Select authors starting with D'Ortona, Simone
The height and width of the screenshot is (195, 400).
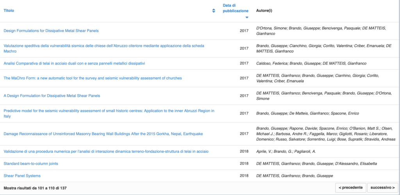click(x=321, y=30)
